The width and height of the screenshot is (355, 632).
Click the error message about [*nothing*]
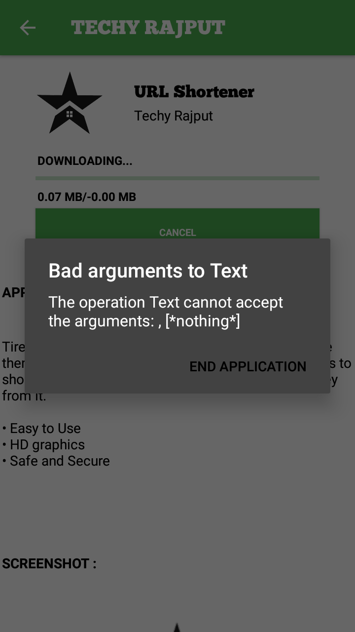[166, 312]
